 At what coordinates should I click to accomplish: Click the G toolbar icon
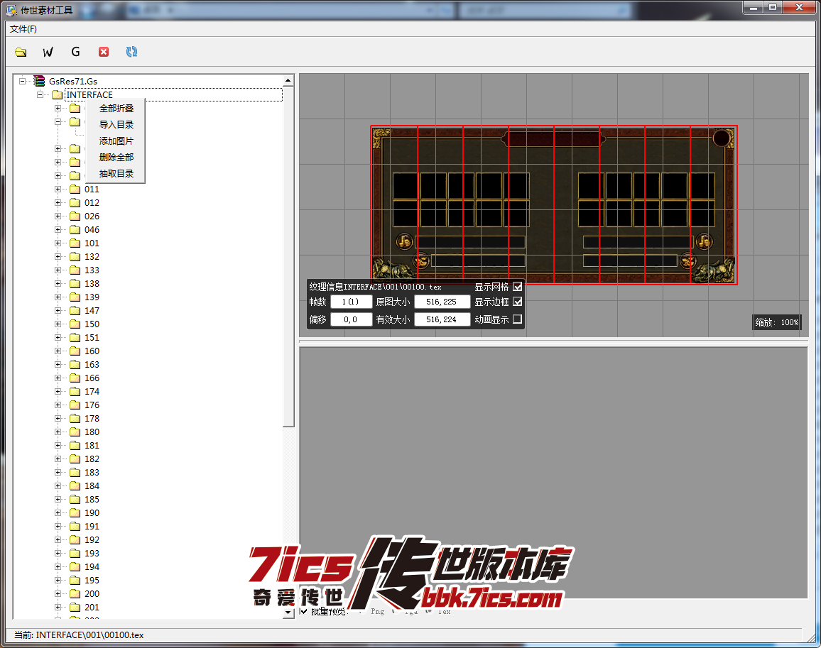pyautogui.click(x=75, y=52)
